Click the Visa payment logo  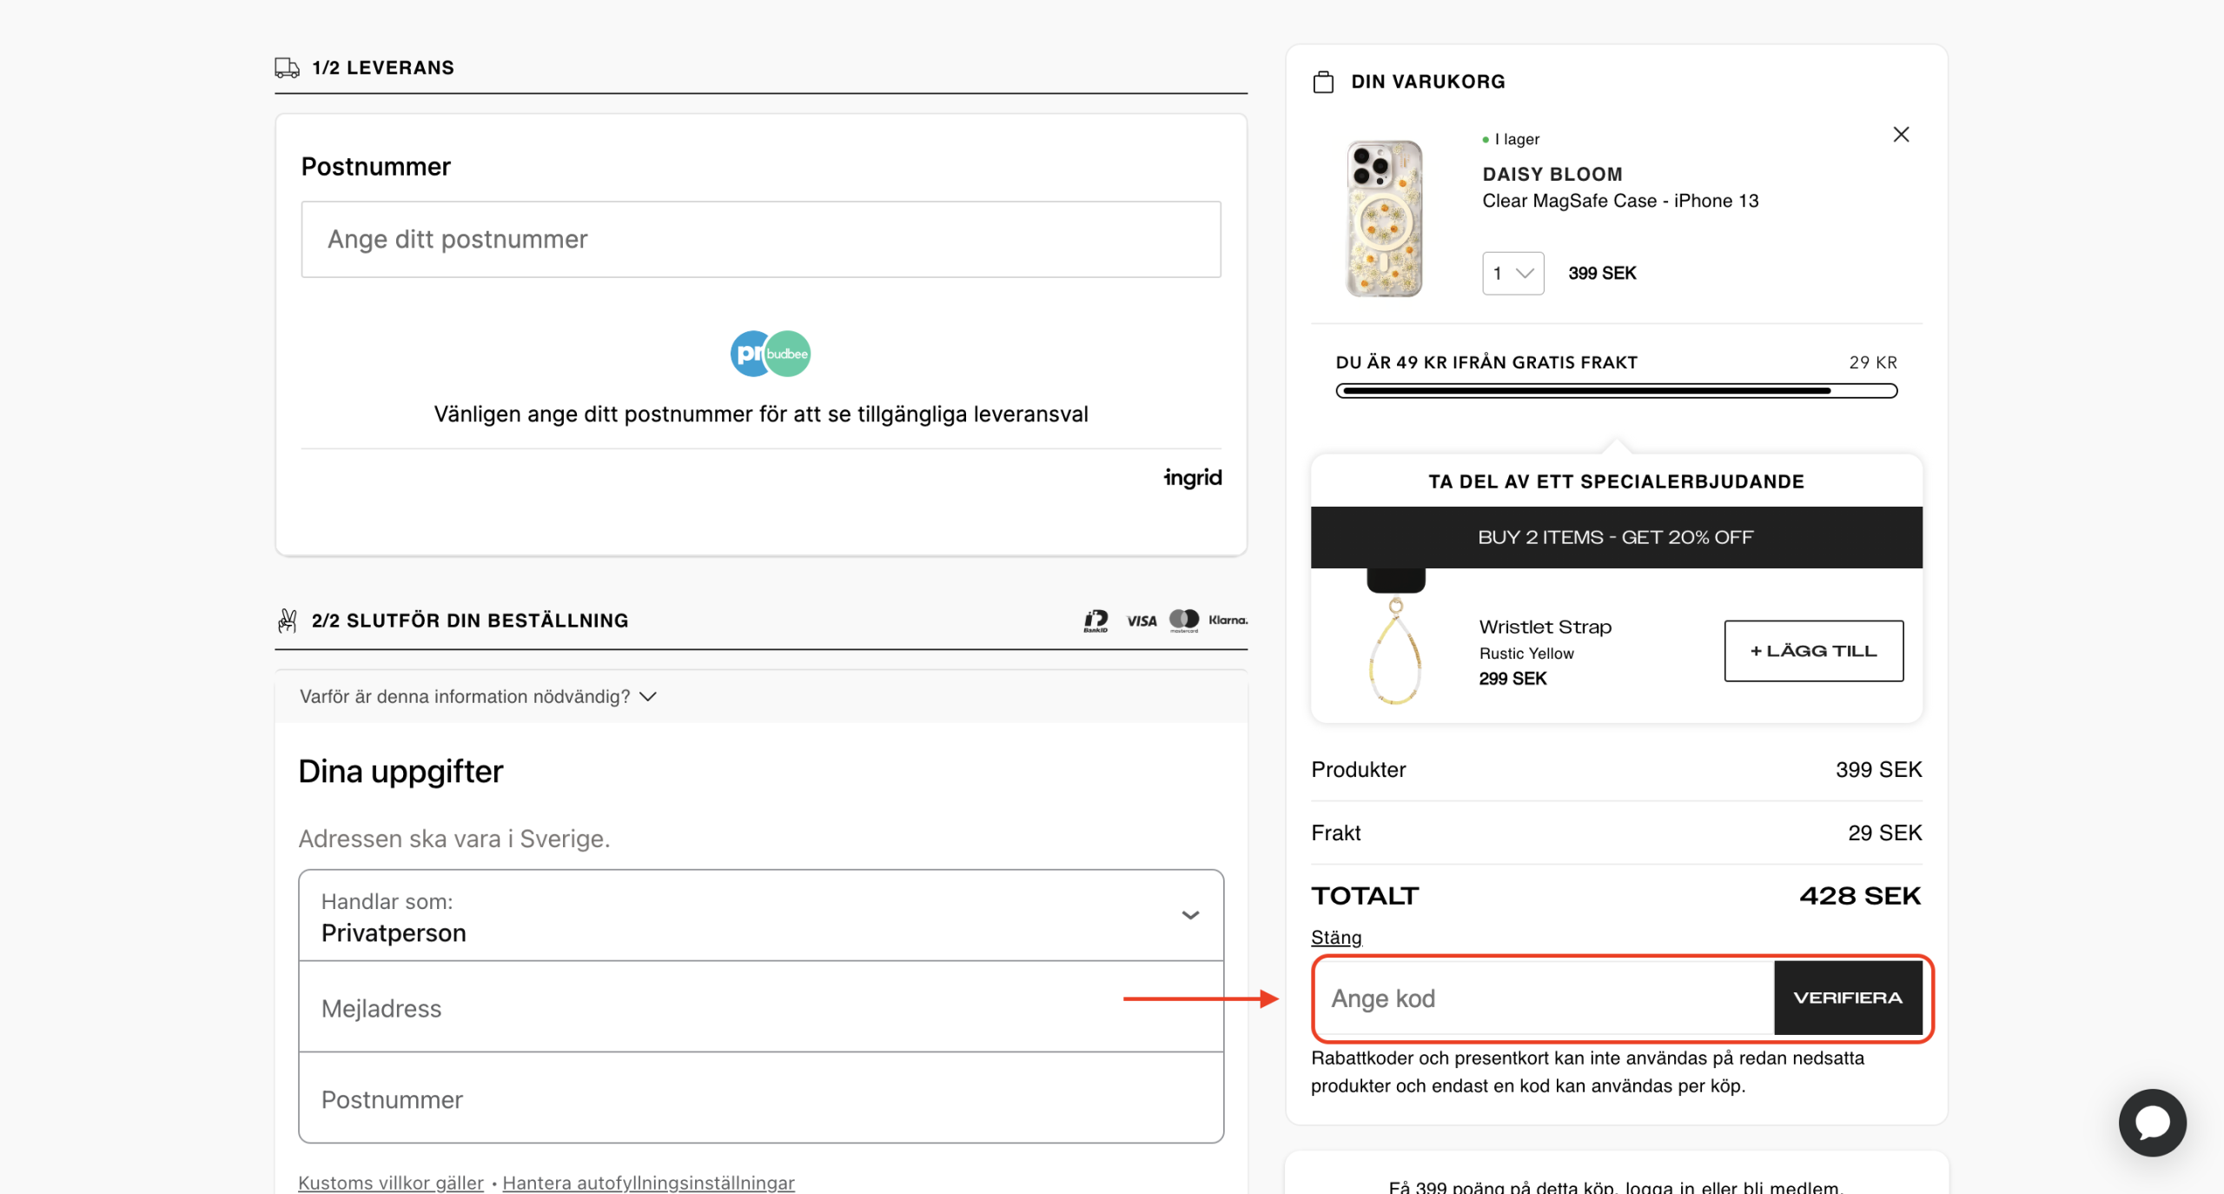click(x=1142, y=620)
